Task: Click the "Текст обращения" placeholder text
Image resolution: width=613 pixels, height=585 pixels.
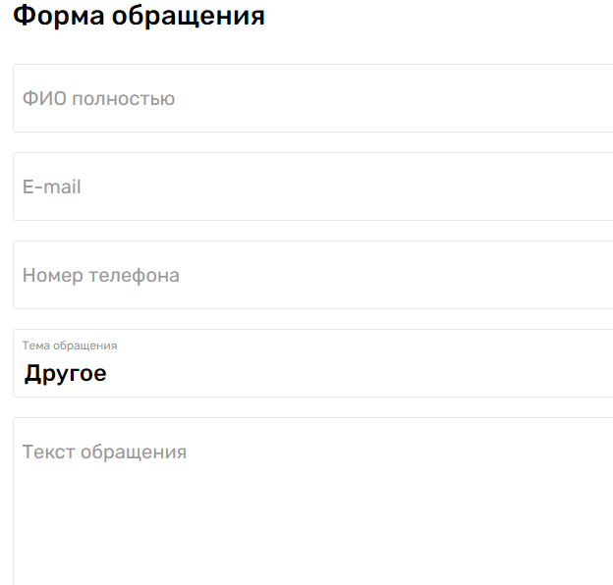Action: point(104,452)
